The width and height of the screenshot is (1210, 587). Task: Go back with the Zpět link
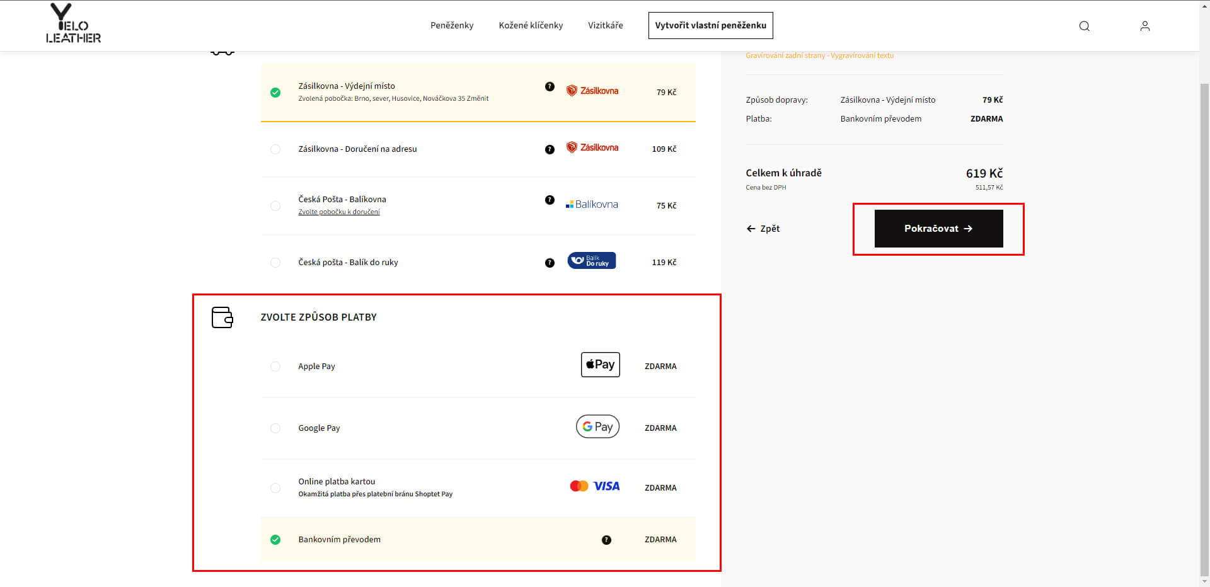click(763, 229)
